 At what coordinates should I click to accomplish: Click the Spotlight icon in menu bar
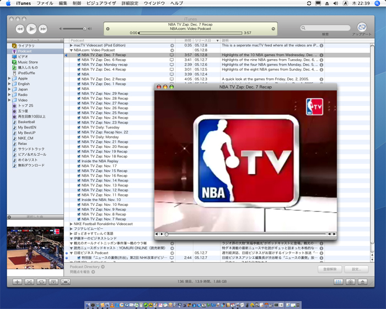(x=377, y=3)
